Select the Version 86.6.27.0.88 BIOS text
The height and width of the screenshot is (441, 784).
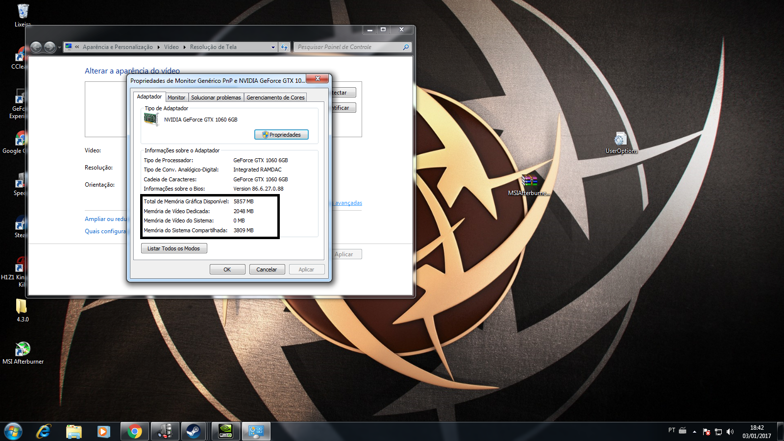click(x=258, y=189)
